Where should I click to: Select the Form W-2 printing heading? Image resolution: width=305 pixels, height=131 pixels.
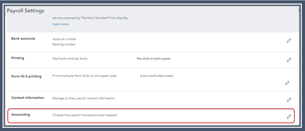point(26,76)
